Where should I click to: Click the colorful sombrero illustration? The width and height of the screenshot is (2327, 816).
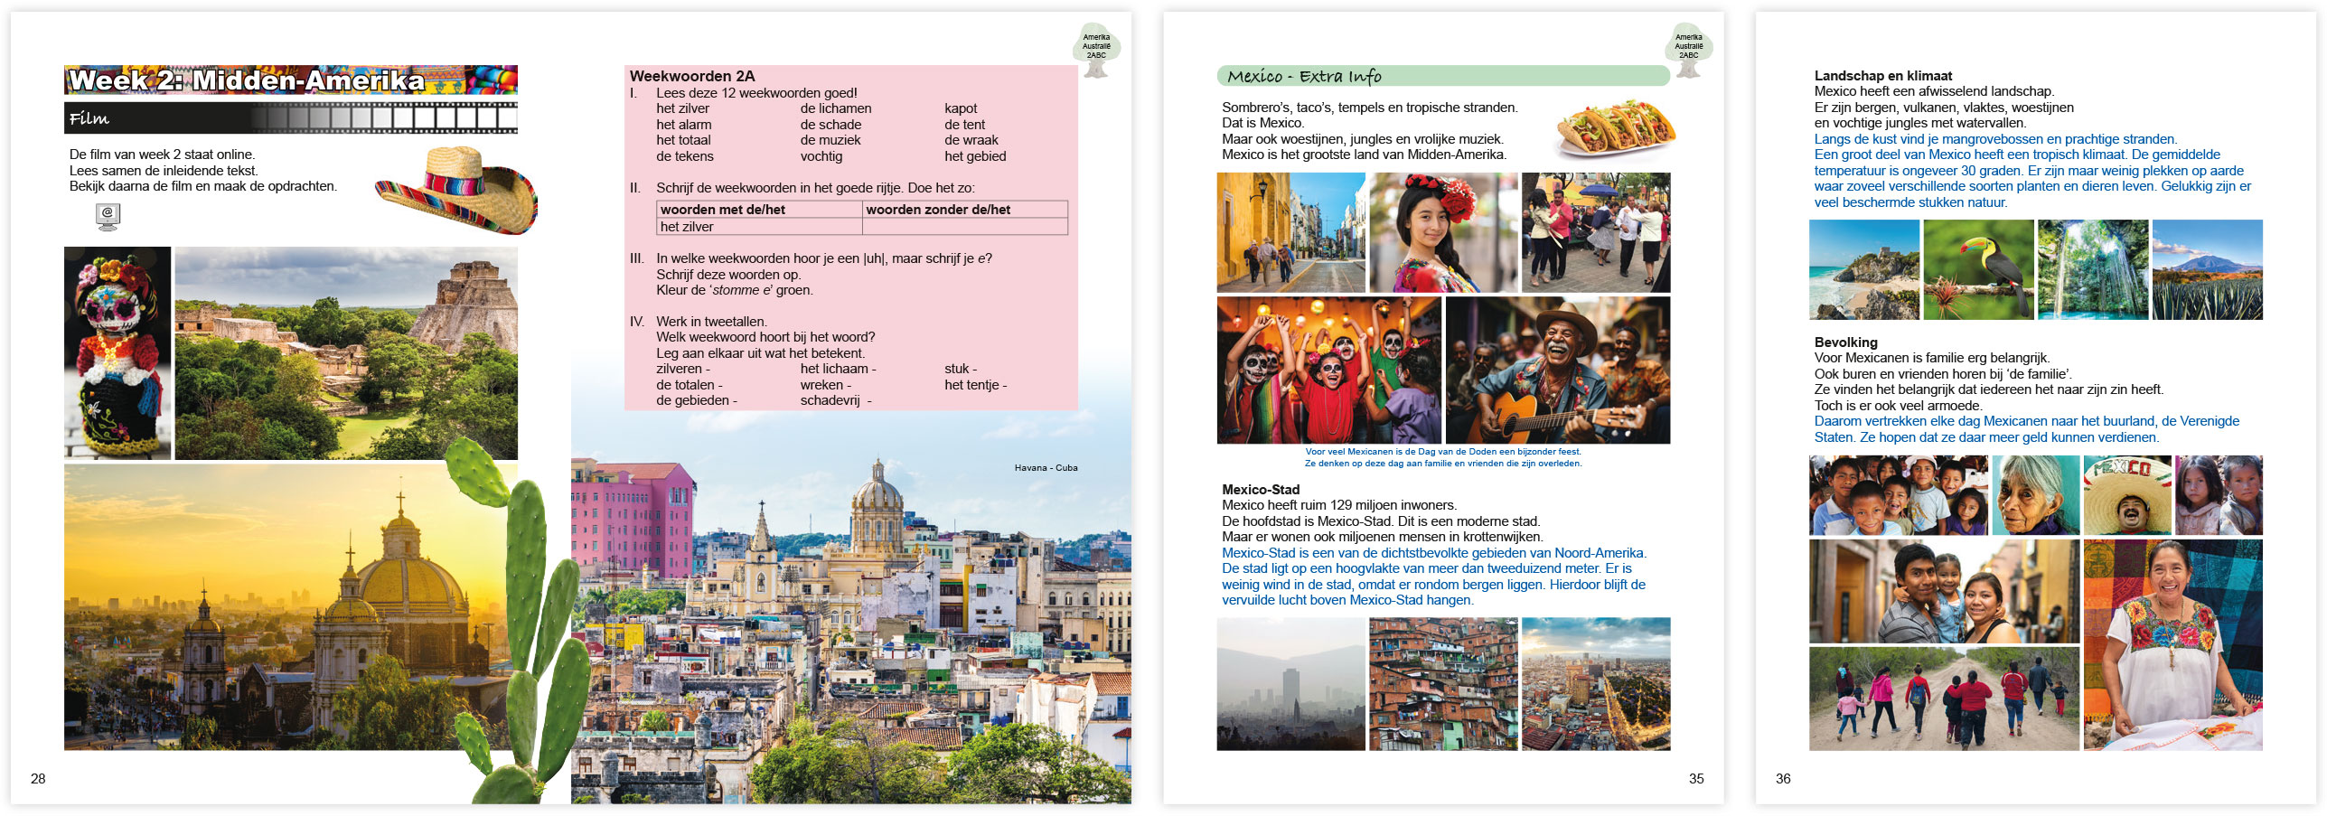pos(456,190)
